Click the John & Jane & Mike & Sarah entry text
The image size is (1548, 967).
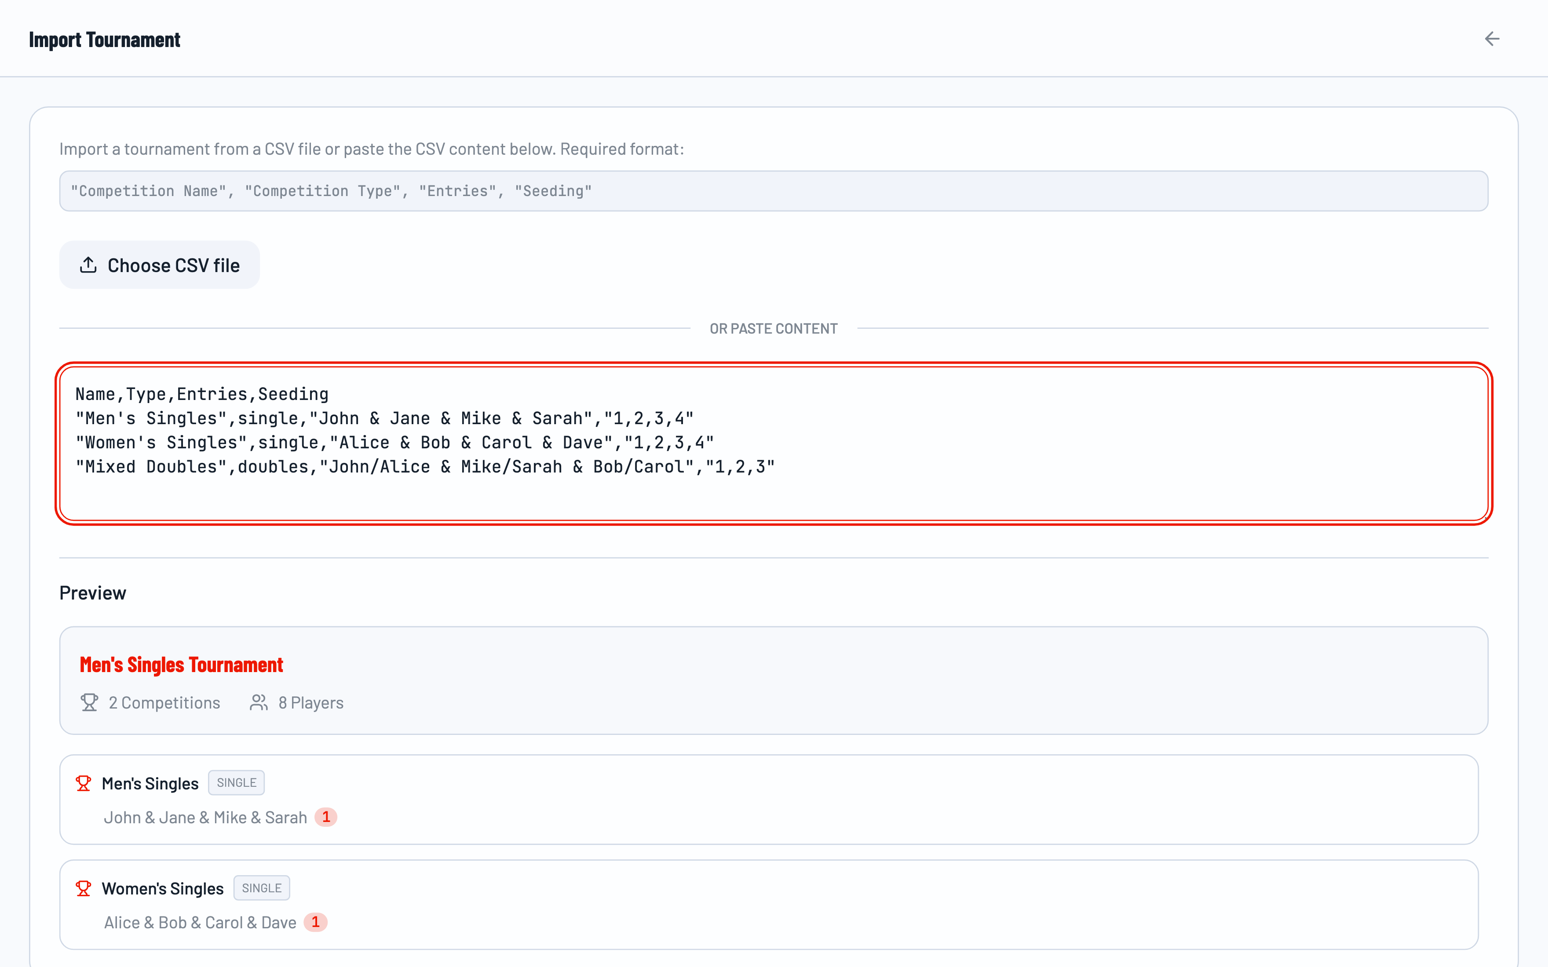pyautogui.click(x=205, y=817)
